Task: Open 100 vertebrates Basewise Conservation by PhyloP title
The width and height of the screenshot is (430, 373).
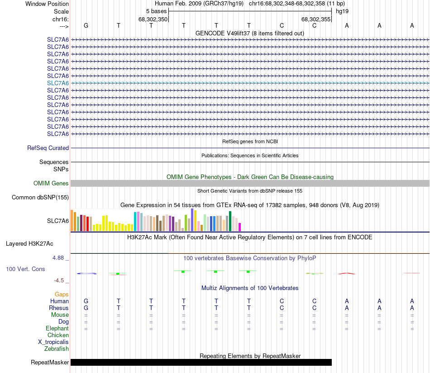Action: click(x=250, y=258)
